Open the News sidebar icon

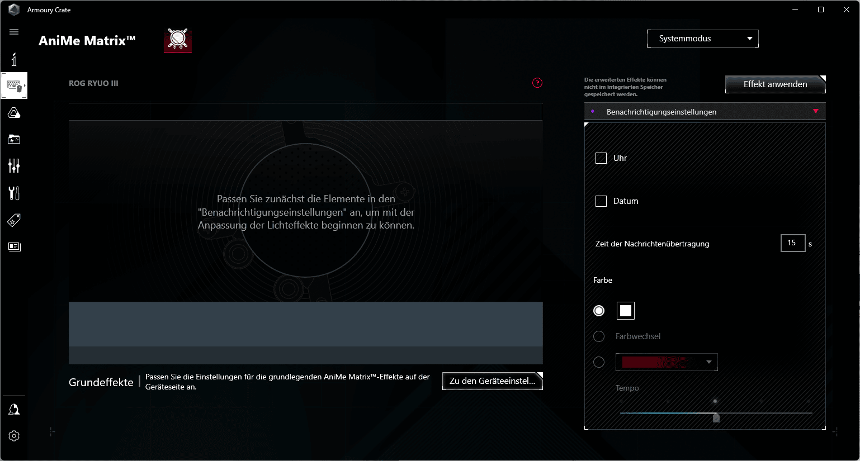click(x=14, y=246)
